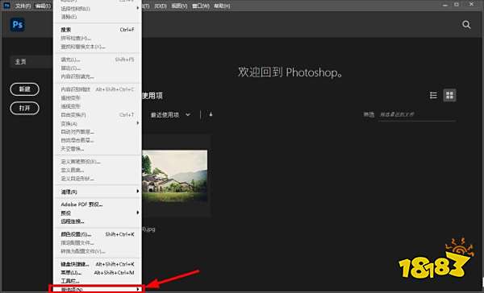Image resolution: width=484 pixels, height=293 pixels.
Task: Open the 文件(F) menu
Action: pos(23,6)
